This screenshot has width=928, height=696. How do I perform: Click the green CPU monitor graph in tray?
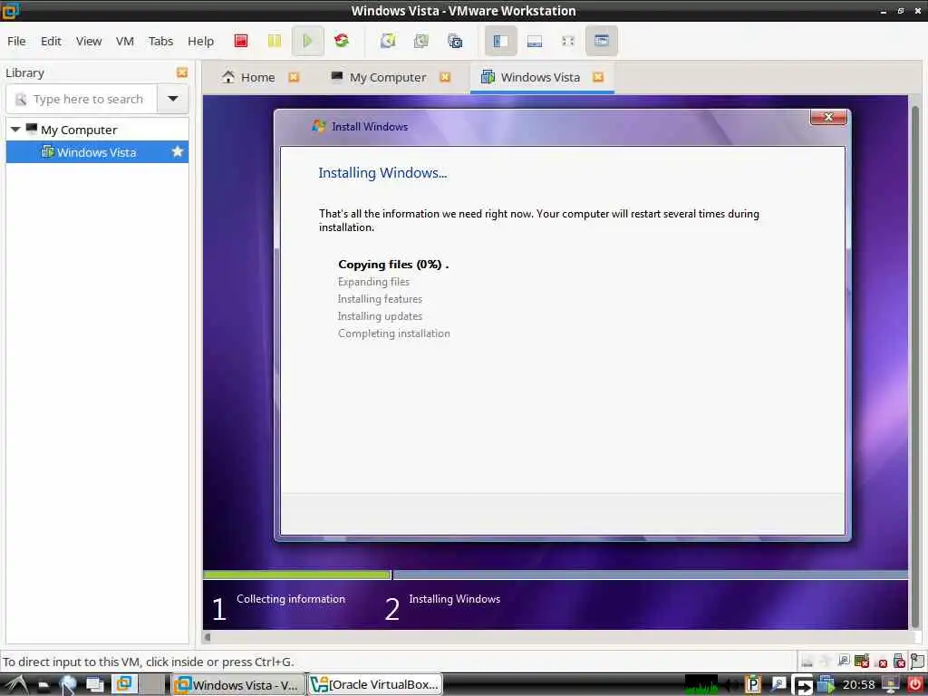tap(701, 685)
